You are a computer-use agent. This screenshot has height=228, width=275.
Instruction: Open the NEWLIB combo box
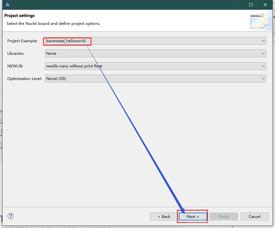pyautogui.click(x=155, y=66)
